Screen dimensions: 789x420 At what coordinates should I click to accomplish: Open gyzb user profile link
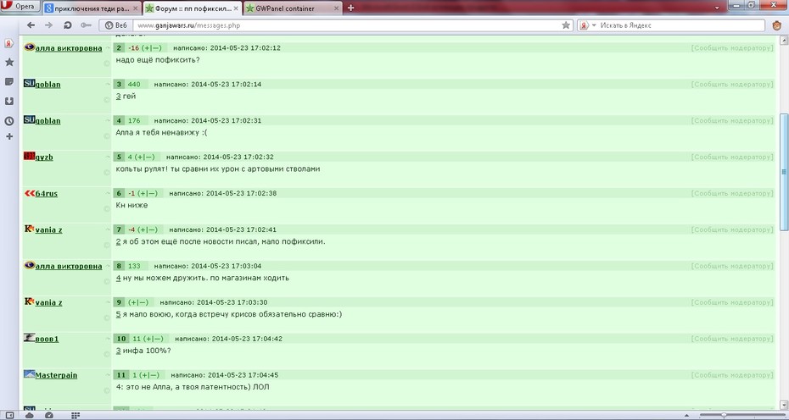tap(44, 157)
